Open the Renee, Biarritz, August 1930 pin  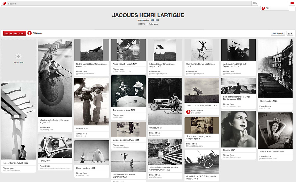tap(18, 122)
